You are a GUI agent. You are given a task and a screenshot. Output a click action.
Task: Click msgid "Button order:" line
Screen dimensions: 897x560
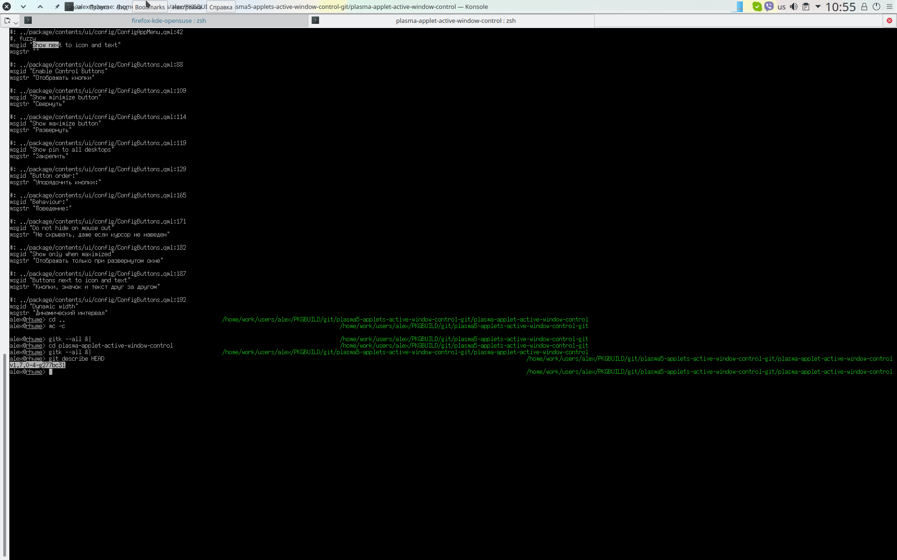[x=44, y=176]
